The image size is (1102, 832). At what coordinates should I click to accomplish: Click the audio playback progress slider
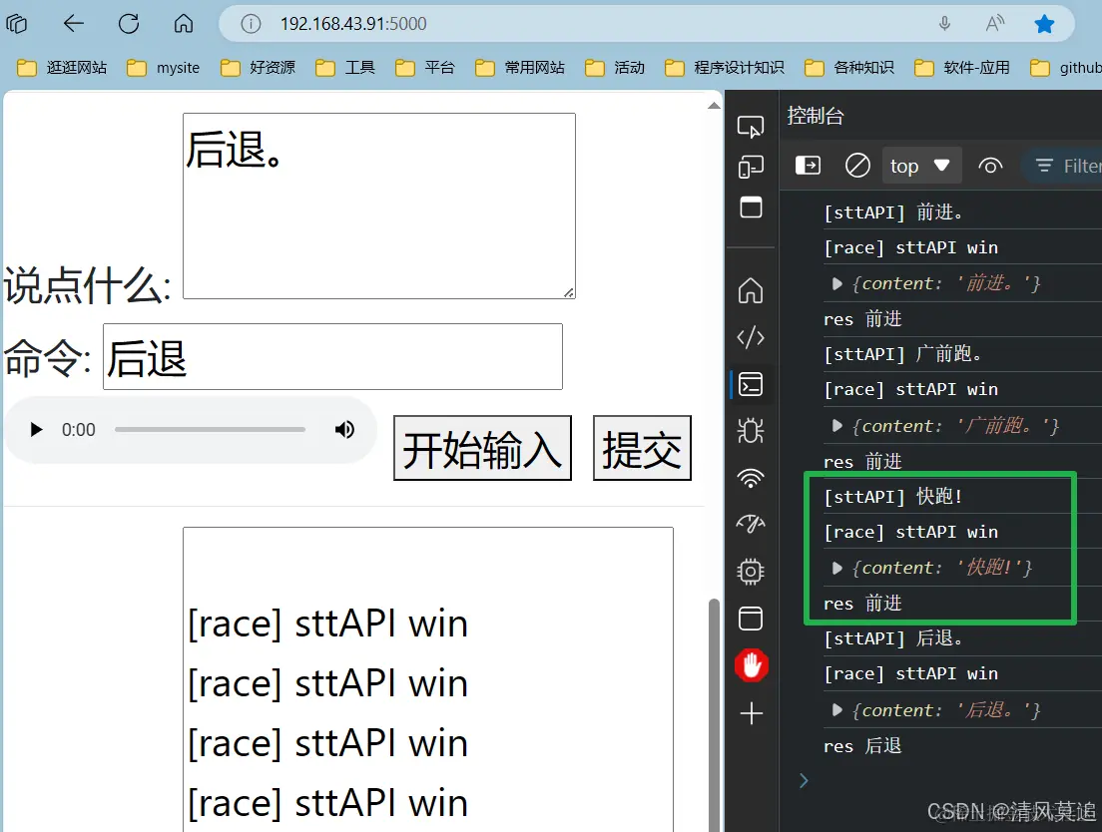click(x=210, y=429)
